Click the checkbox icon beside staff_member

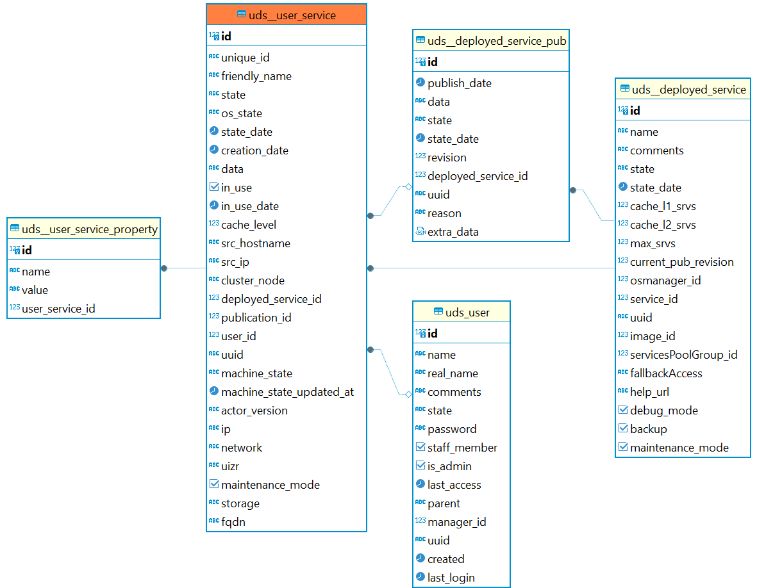coord(420,447)
